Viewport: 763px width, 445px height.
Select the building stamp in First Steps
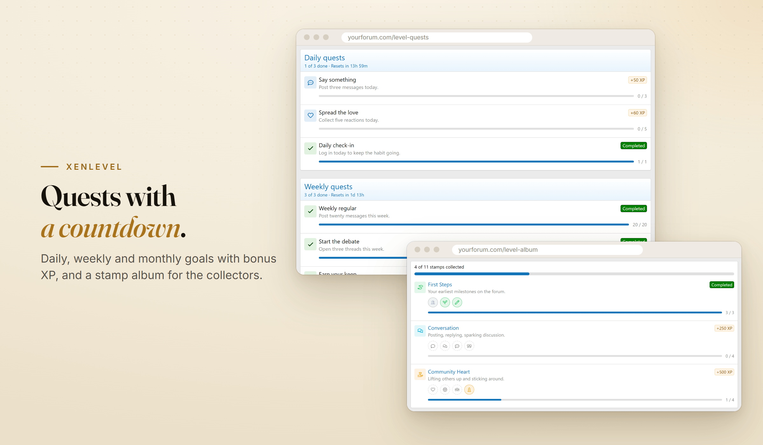tap(433, 302)
